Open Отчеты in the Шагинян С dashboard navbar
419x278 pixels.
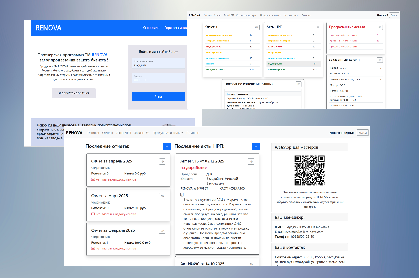[x=218, y=15]
